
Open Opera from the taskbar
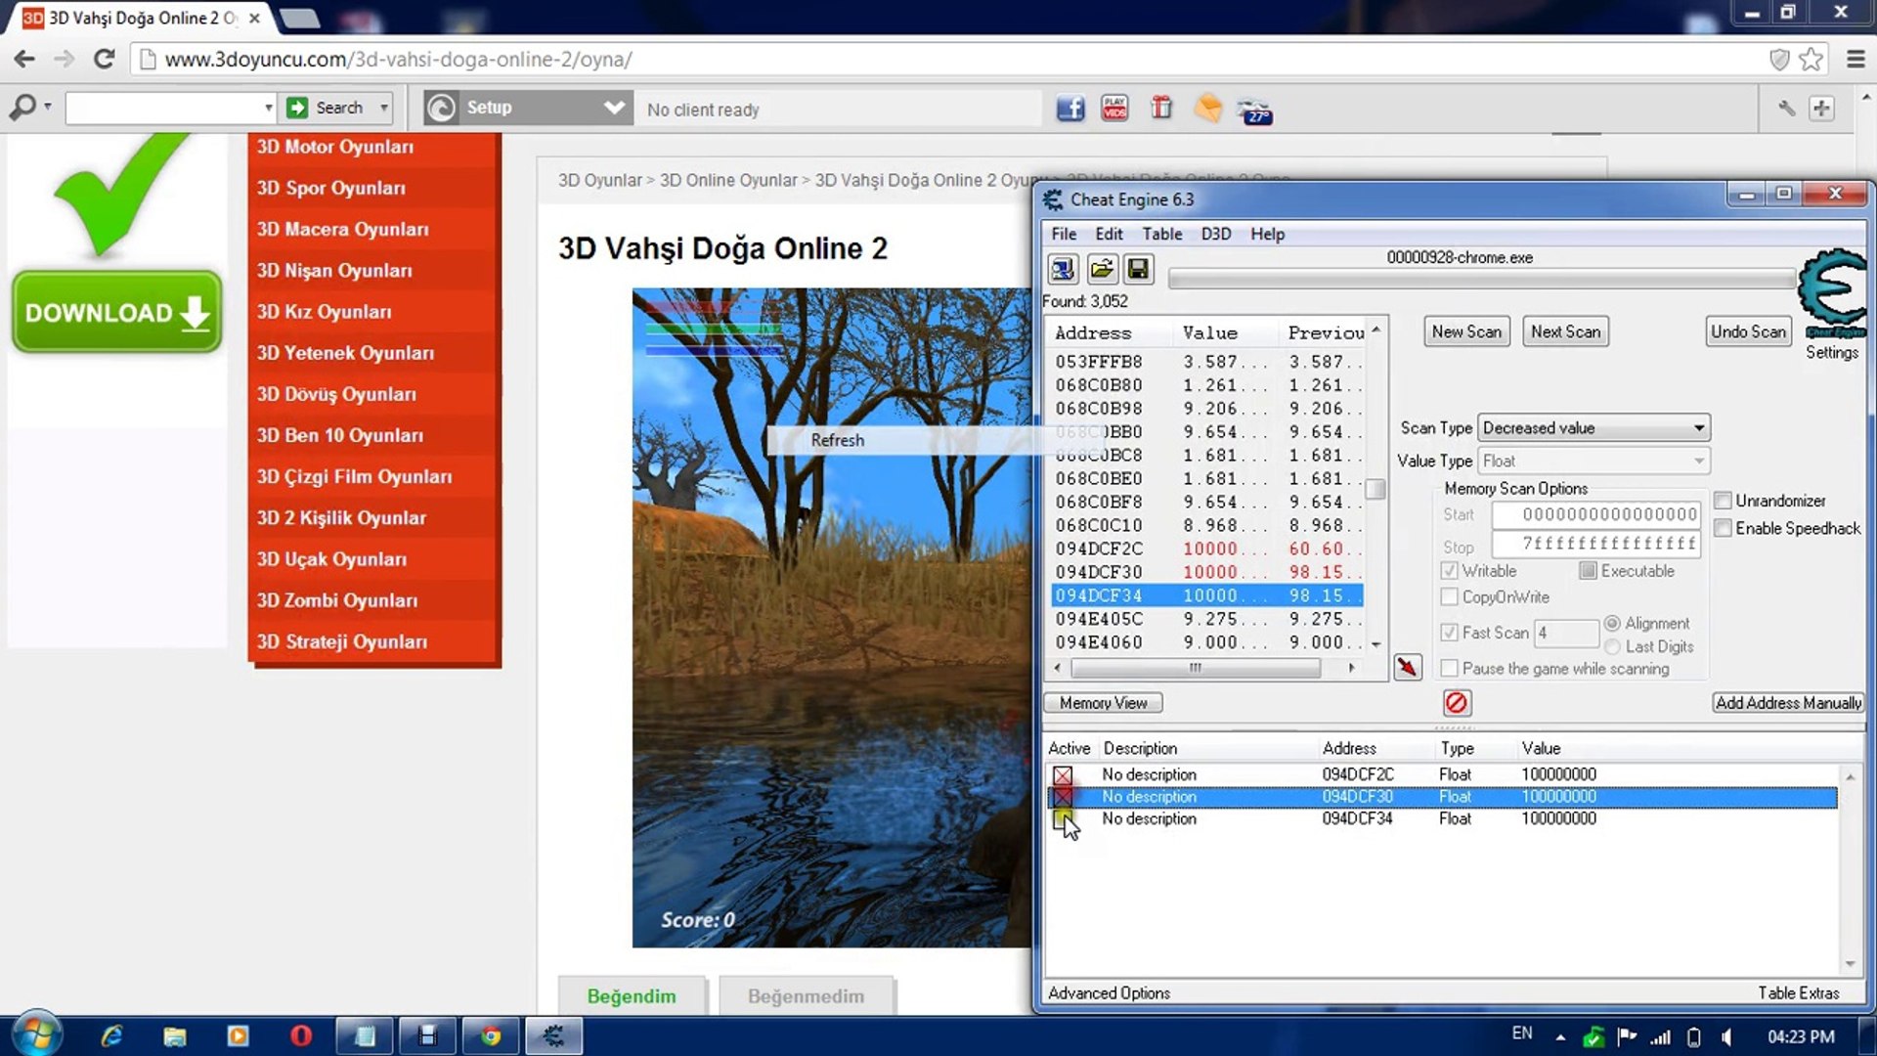[x=300, y=1035]
